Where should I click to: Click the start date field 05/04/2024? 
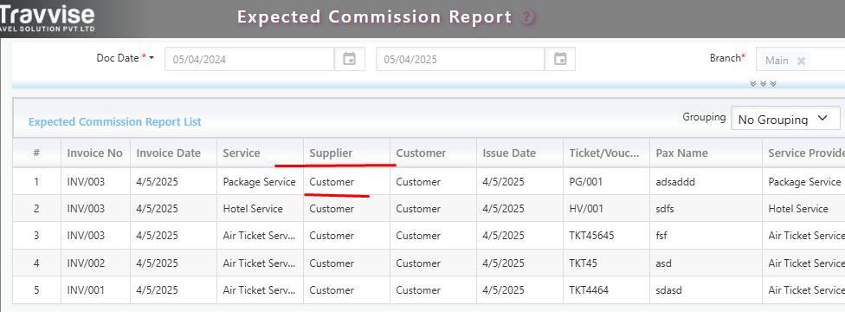coord(249,59)
